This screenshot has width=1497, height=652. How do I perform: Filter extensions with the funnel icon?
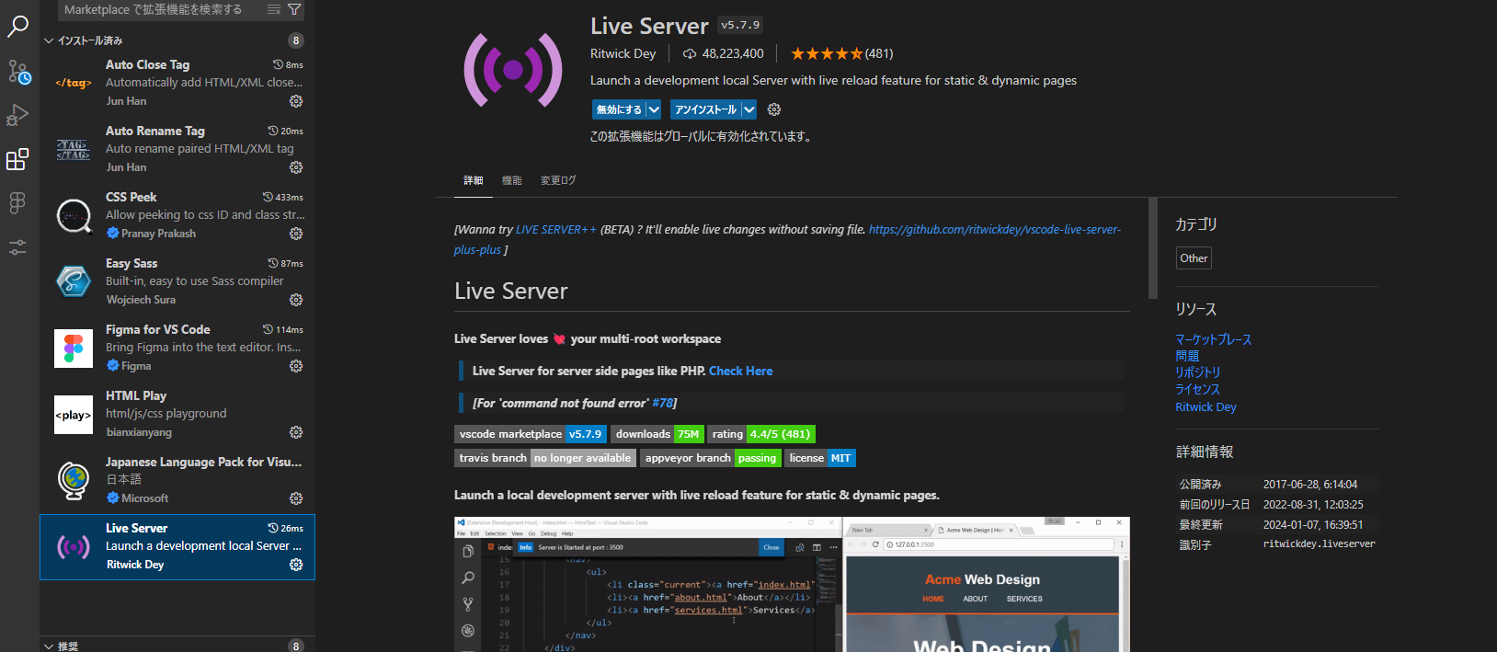point(294,9)
